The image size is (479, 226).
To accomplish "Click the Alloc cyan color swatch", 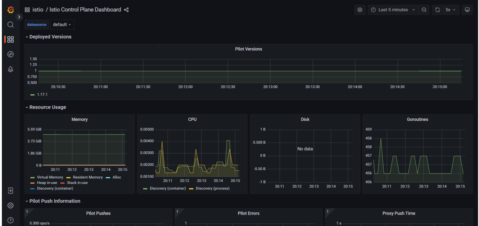I will 108,177.
